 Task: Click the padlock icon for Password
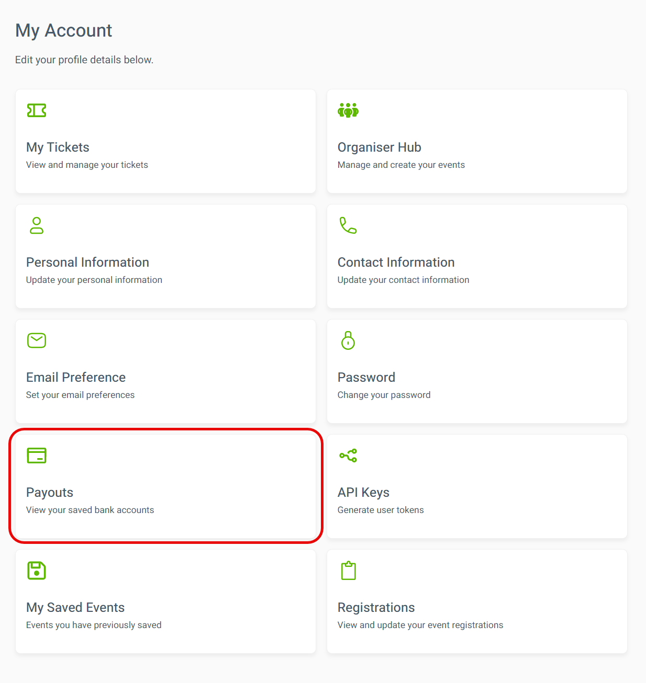tap(348, 340)
